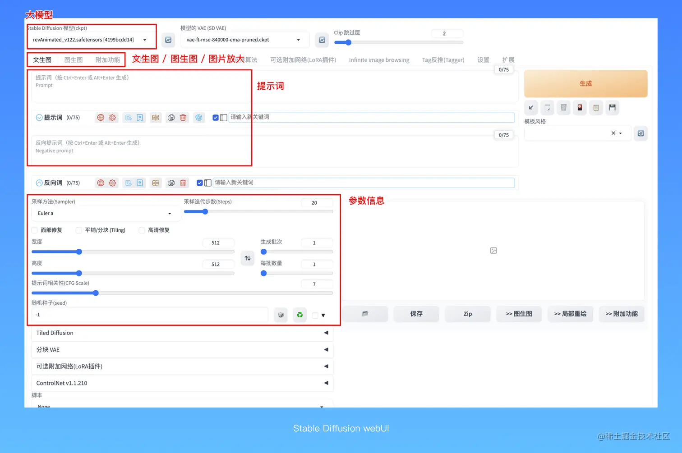Image resolution: width=682 pixels, height=453 pixels.
Task: Save current prompt as style with floppy disk icon
Action: (612, 108)
